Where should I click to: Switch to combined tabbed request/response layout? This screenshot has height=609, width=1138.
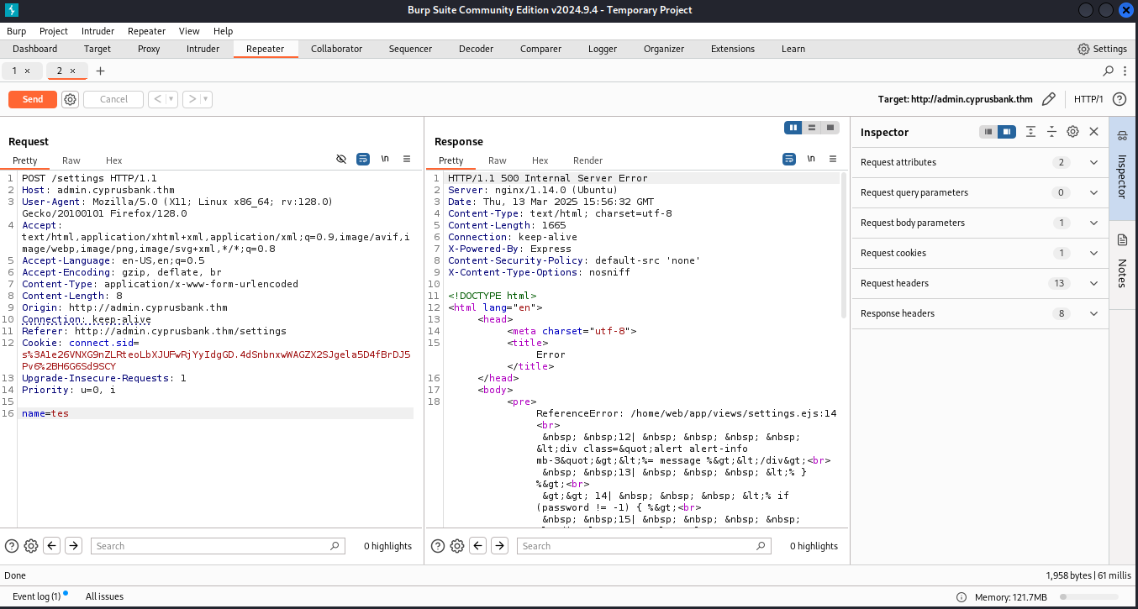(830, 128)
